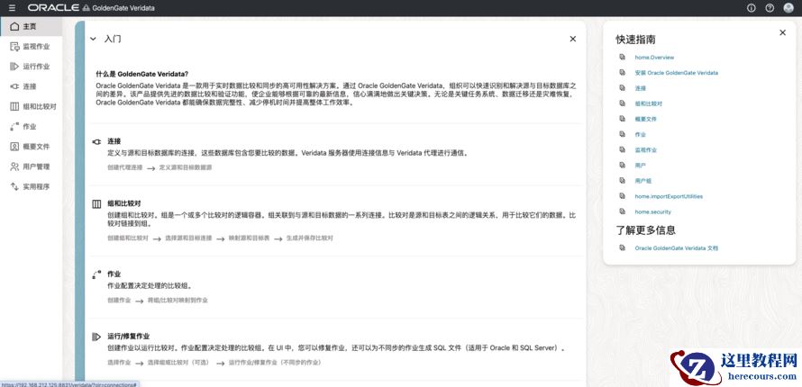Click the icon beside 运行/修复作业 heading

(x=96, y=337)
